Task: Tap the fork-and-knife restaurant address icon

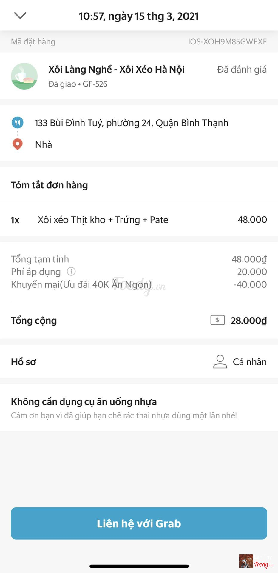Action: pyautogui.click(x=18, y=123)
